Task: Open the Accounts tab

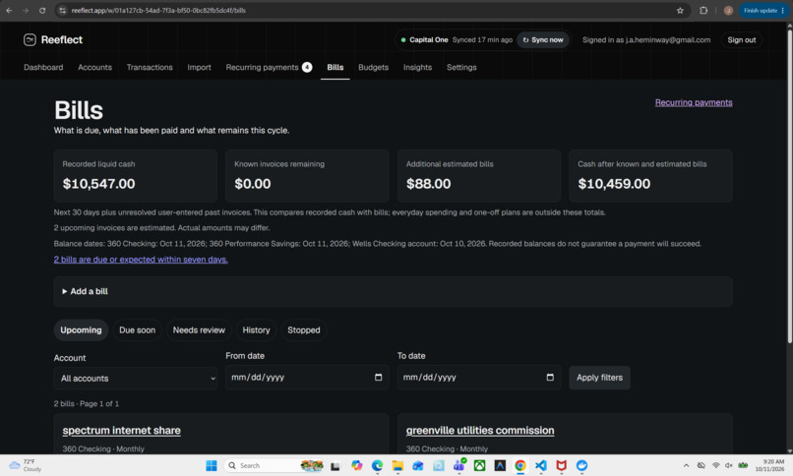Action: click(94, 67)
